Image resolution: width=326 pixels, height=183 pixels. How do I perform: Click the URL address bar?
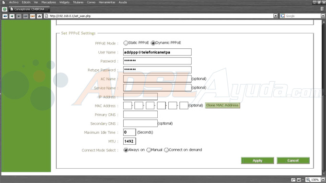click(x=161, y=16)
